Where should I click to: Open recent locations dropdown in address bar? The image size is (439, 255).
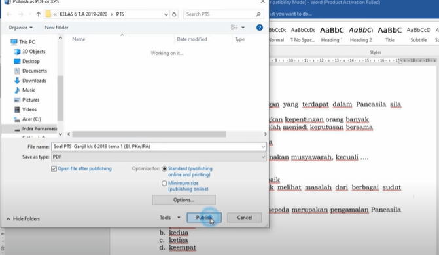click(x=166, y=14)
